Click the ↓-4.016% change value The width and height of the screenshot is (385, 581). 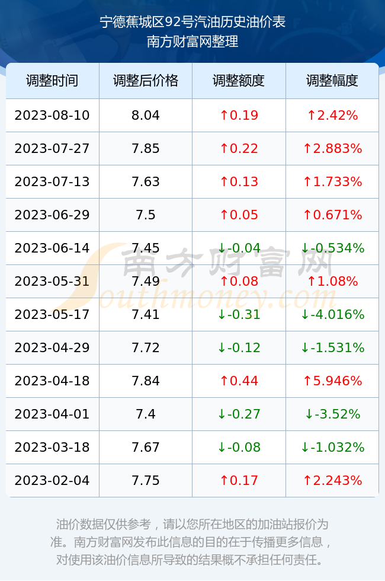(x=332, y=315)
